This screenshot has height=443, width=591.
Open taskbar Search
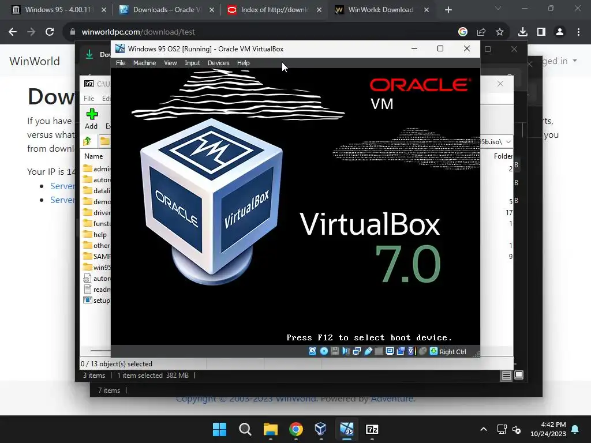pyautogui.click(x=245, y=429)
